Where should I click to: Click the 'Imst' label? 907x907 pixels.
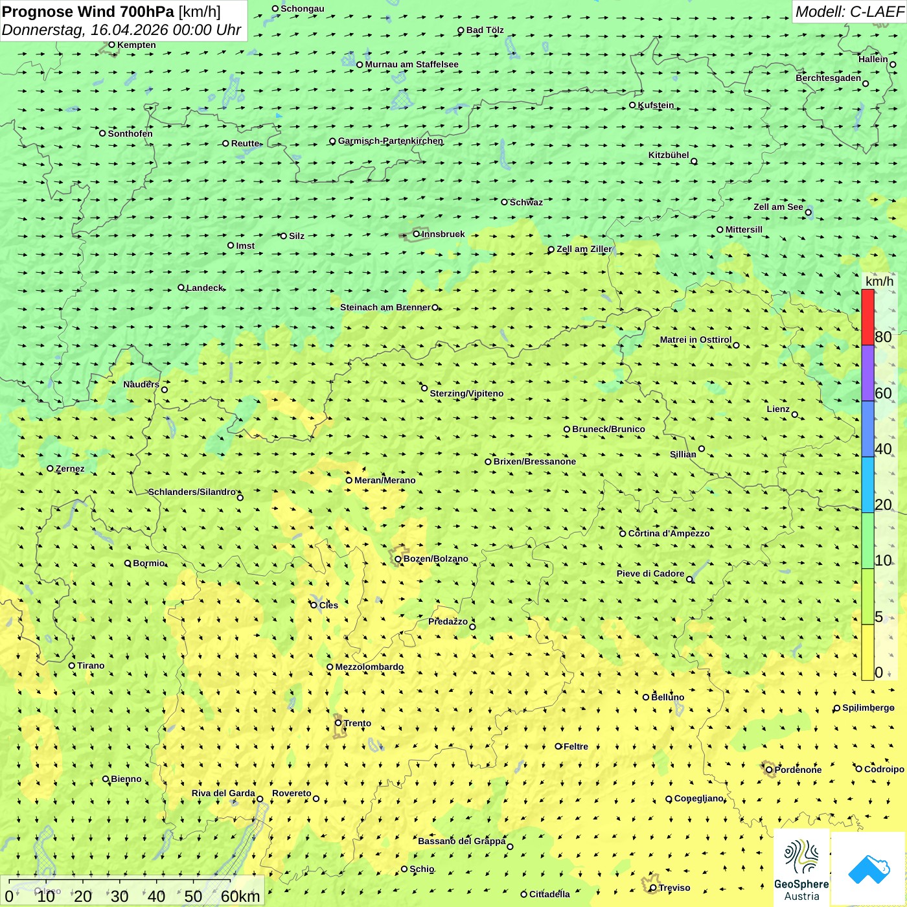pos(245,246)
